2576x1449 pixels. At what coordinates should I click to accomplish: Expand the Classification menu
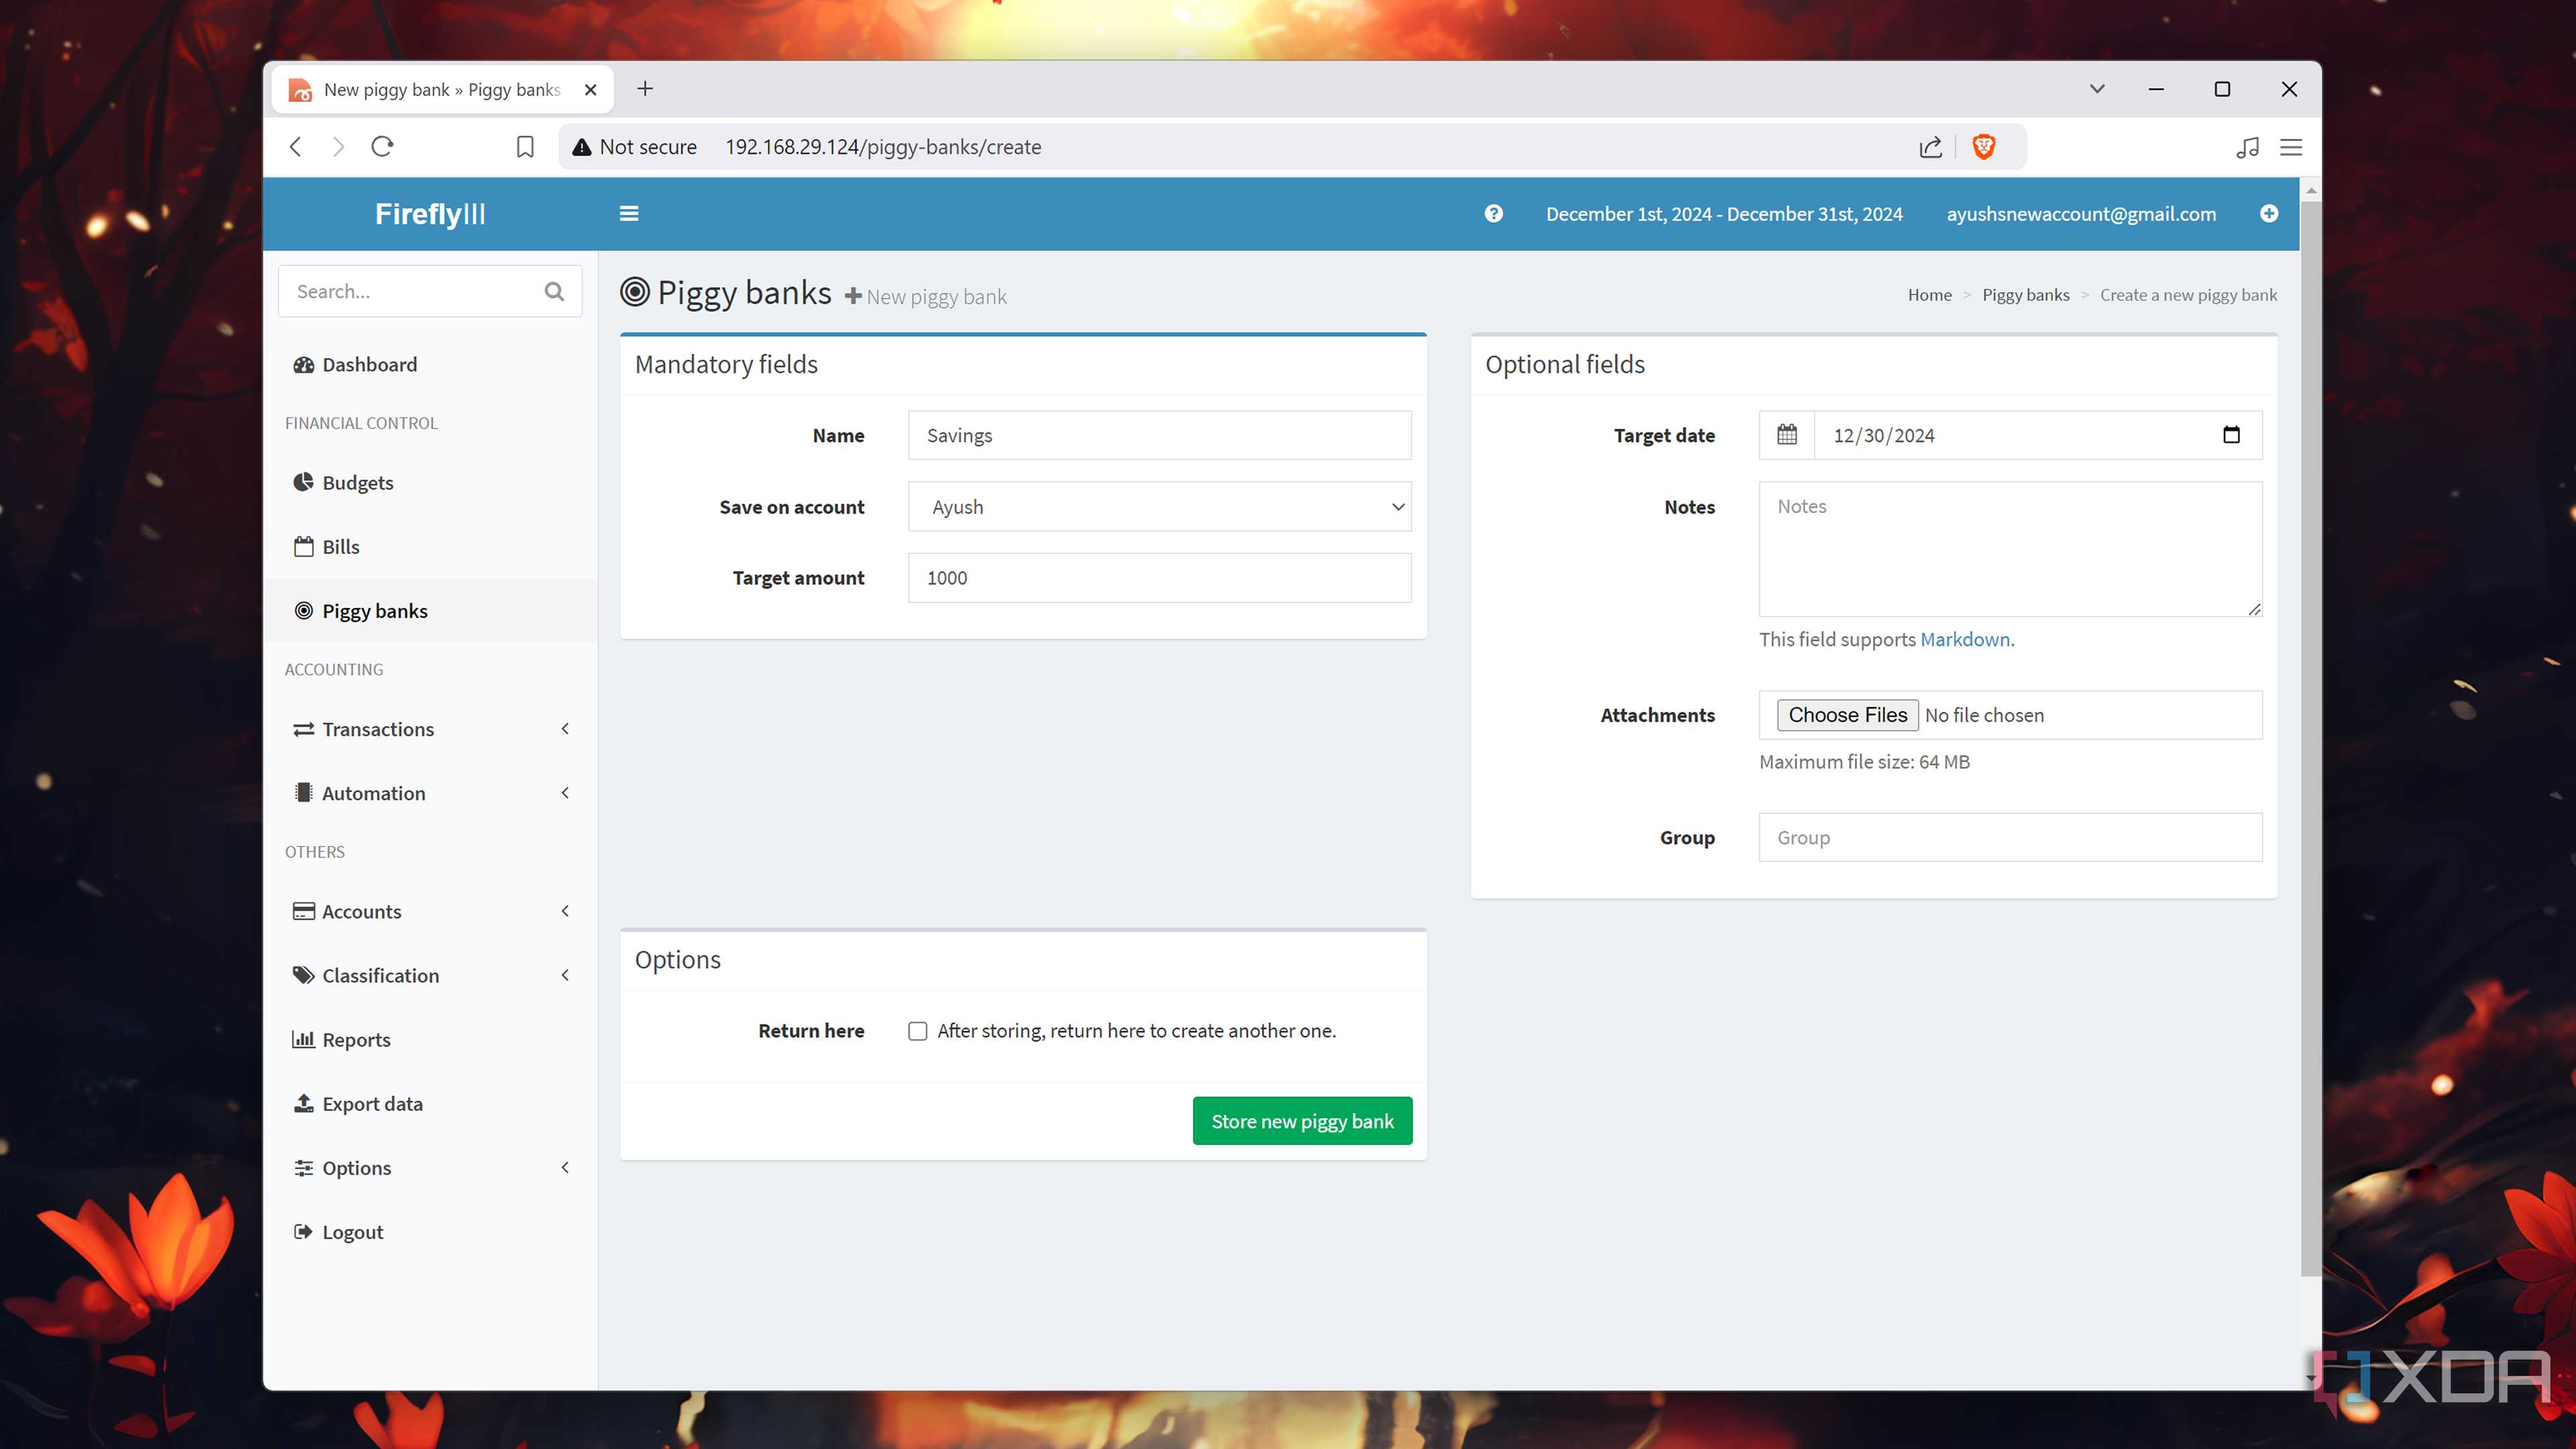(431, 975)
